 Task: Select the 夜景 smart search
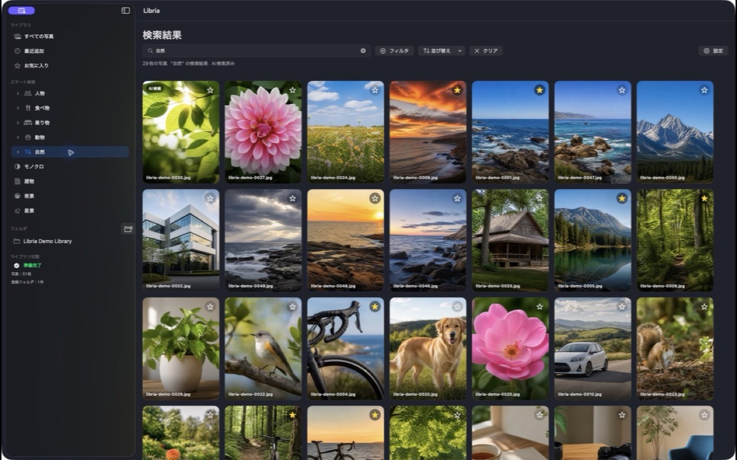[x=70, y=196]
